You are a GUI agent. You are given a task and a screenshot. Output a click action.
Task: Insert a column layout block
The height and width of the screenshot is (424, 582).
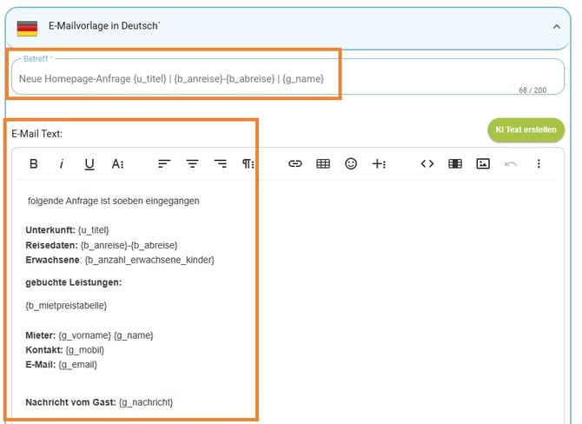(x=455, y=163)
